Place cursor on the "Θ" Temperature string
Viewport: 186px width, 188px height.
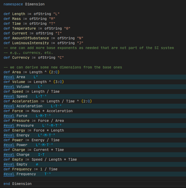[68, 28]
